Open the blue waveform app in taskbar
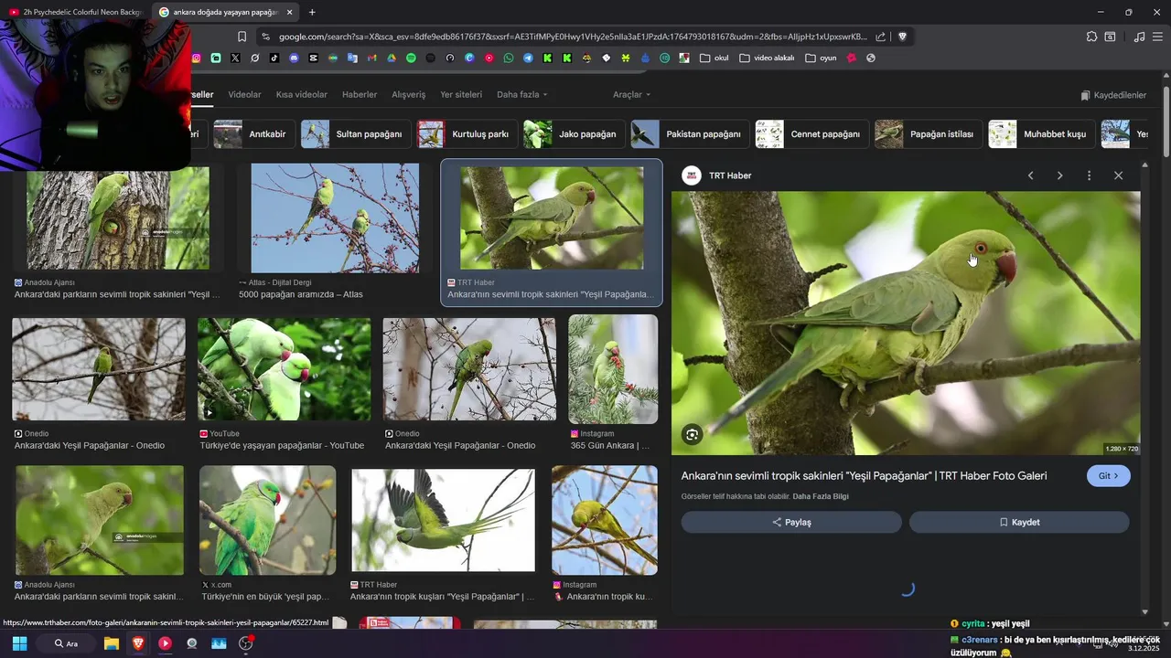 click(x=219, y=643)
